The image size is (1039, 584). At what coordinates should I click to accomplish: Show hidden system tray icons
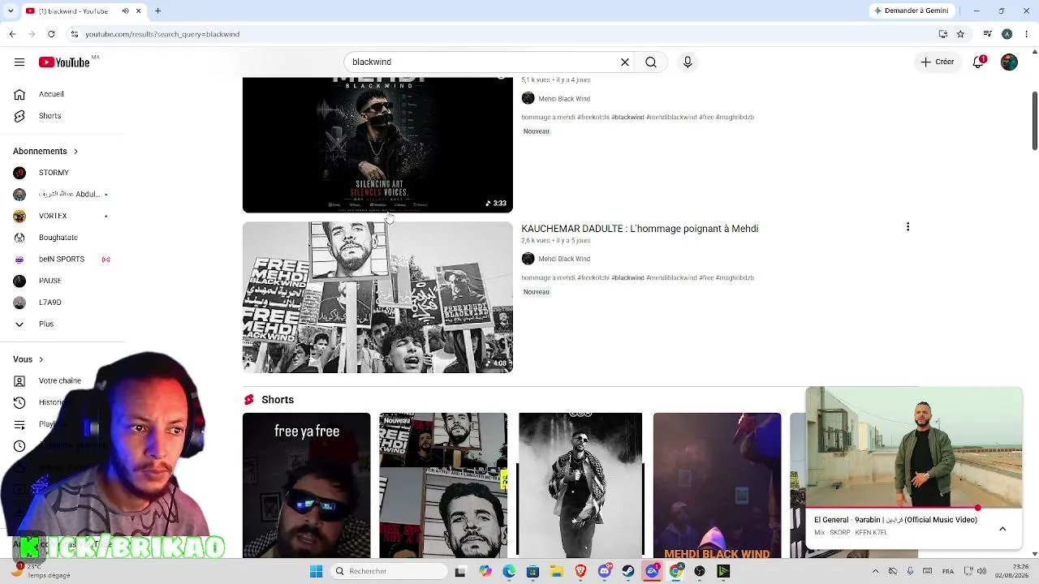pyautogui.click(x=875, y=571)
